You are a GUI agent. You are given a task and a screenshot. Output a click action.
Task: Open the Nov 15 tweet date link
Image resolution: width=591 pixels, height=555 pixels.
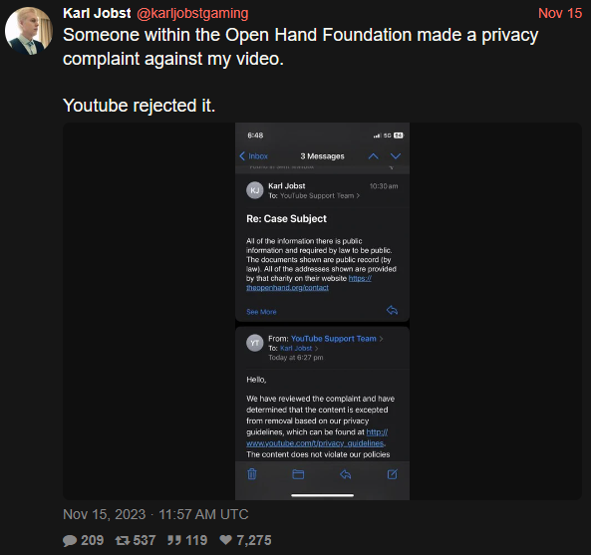[x=560, y=13]
